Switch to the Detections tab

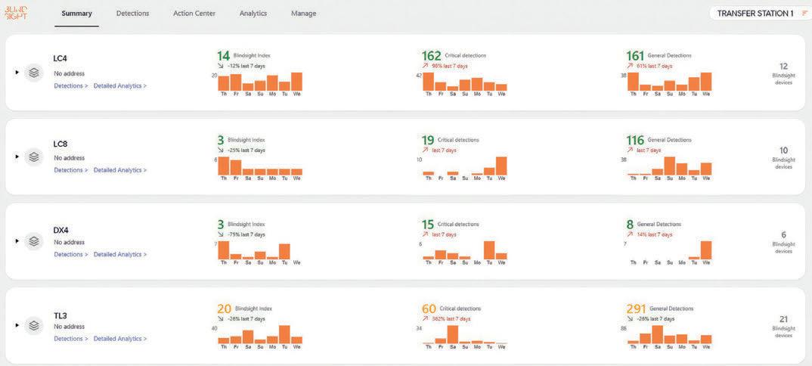(x=132, y=14)
